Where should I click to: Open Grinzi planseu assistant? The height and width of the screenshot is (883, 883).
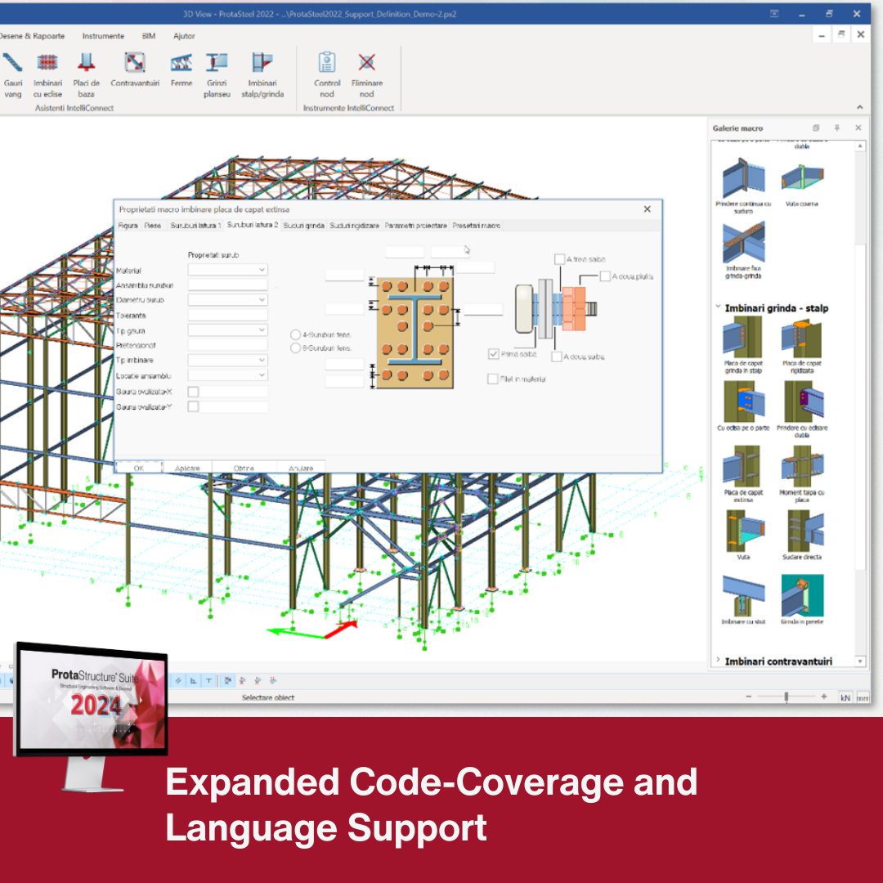pos(217,75)
